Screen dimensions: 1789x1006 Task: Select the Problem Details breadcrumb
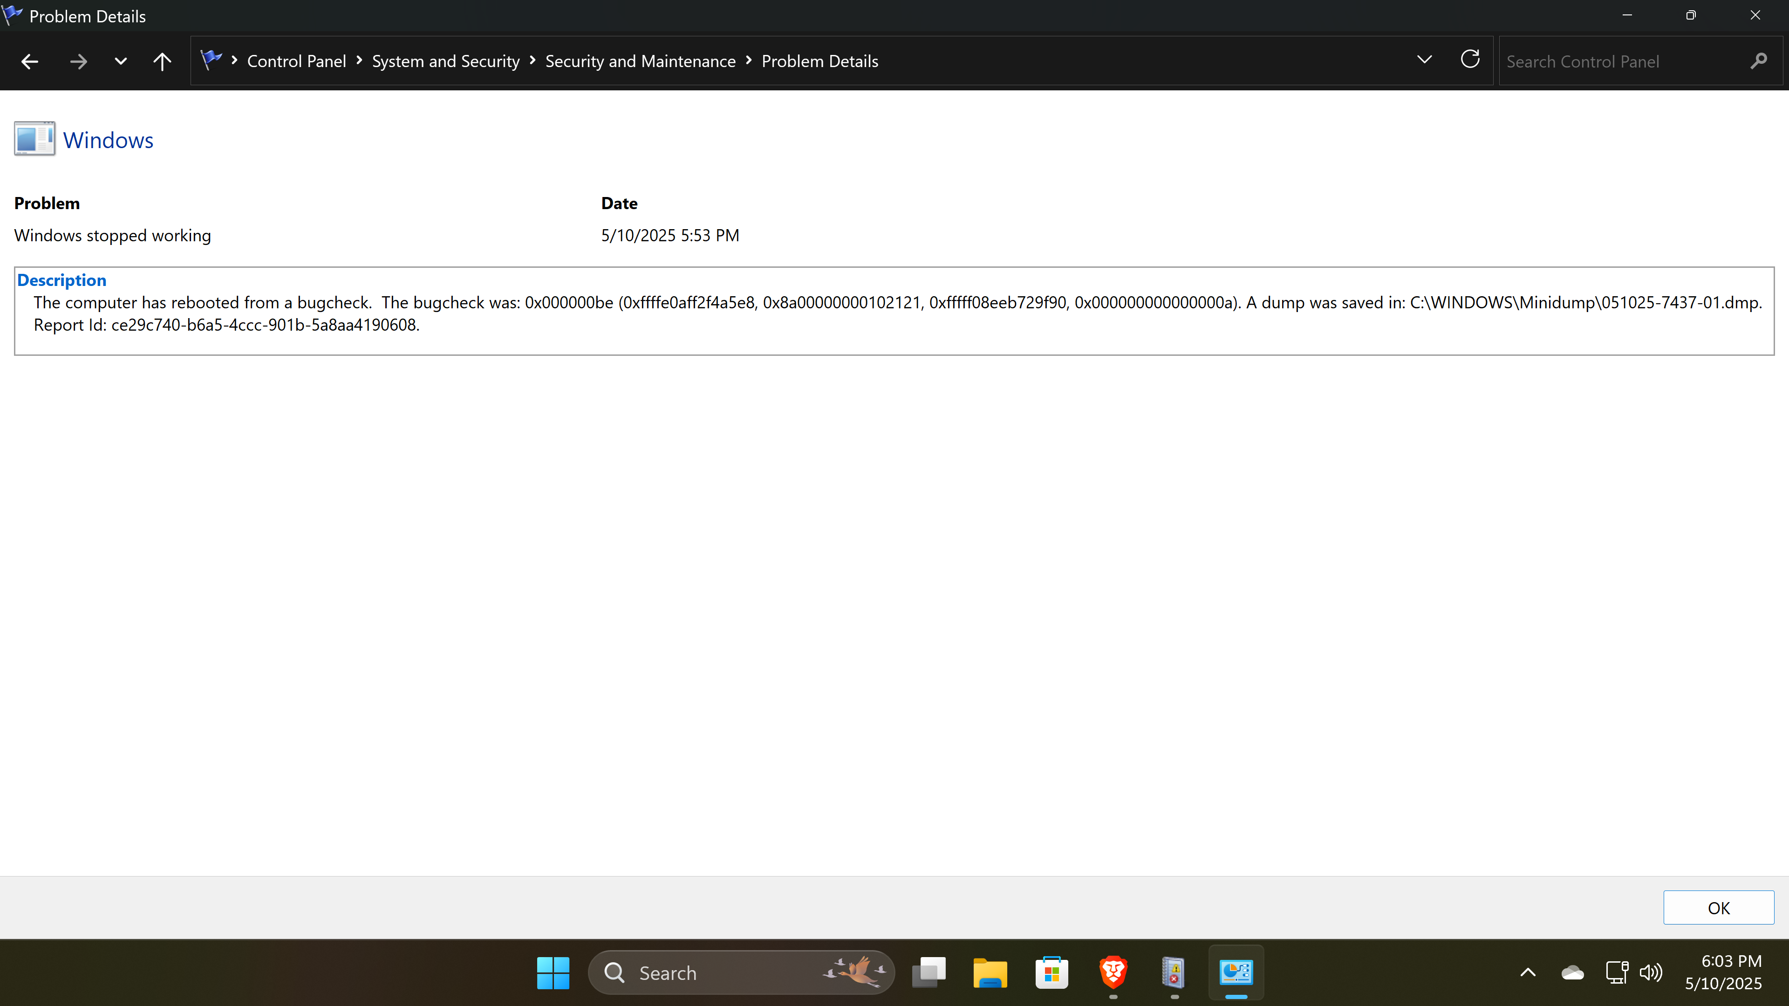click(x=820, y=61)
